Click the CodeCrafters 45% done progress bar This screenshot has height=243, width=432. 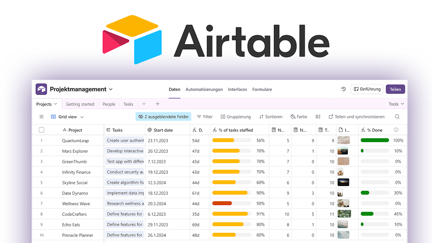[375, 214]
